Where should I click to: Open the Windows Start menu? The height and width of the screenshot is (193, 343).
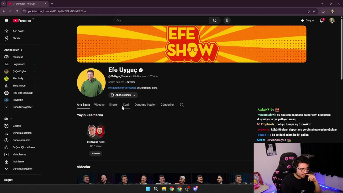point(148,189)
